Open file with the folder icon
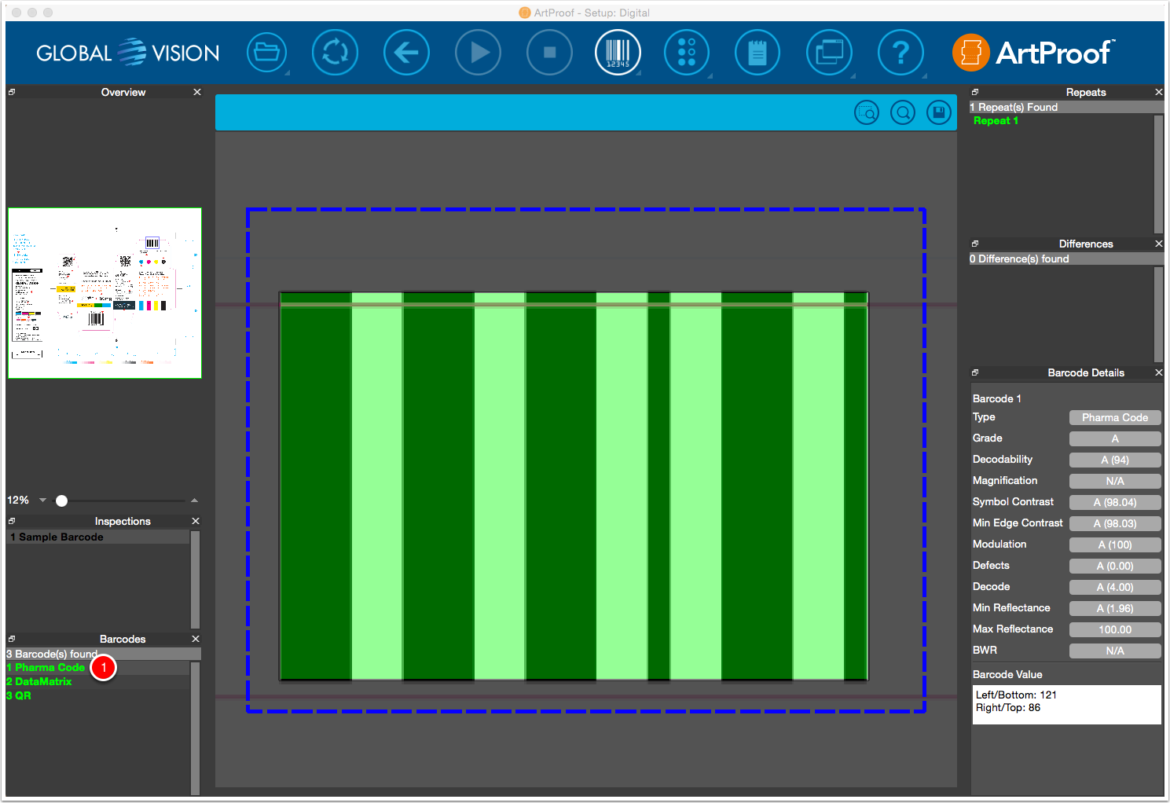Viewport: 1170px width, 803px height. click(x=266, y=53)
